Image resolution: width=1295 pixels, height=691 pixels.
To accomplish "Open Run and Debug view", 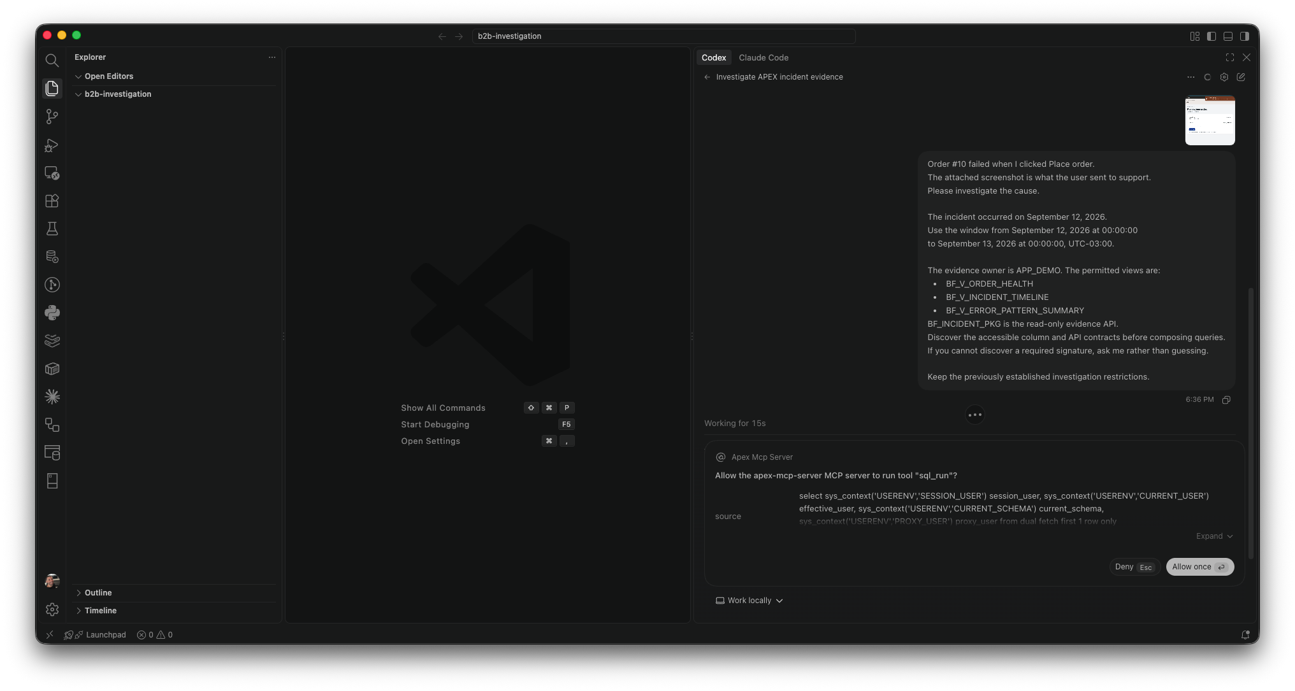I will coord(52,145).
